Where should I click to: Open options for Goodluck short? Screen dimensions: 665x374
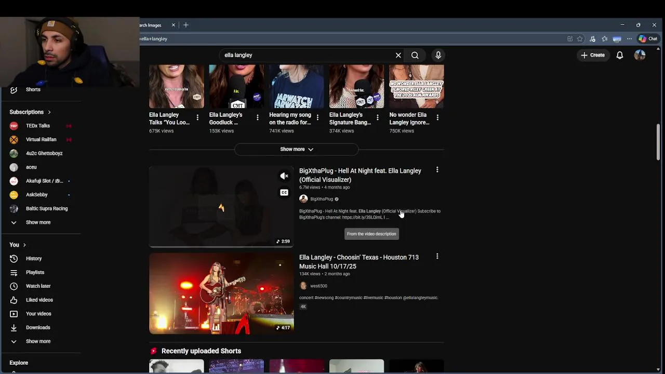[257, 118]
